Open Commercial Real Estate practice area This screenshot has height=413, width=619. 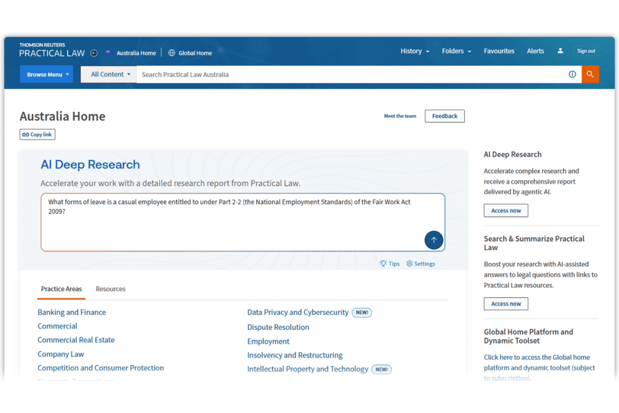pos(76,340)
